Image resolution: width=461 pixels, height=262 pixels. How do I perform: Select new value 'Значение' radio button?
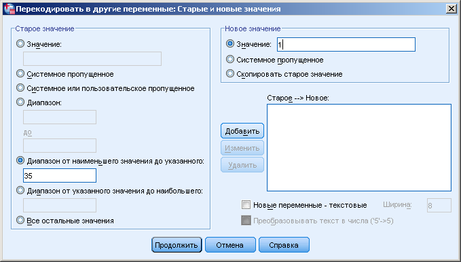230,44
